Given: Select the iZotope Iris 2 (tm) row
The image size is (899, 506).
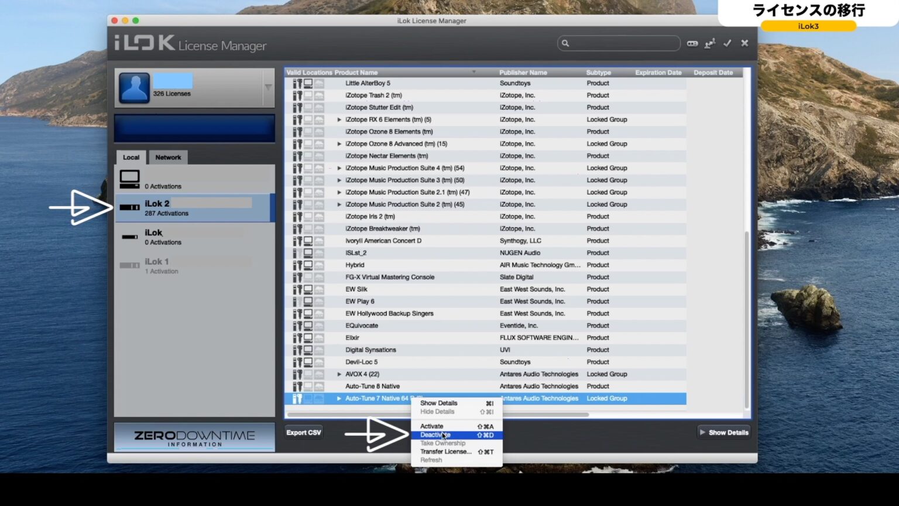Looking at the screenshot, I should [x=485, y=217].
